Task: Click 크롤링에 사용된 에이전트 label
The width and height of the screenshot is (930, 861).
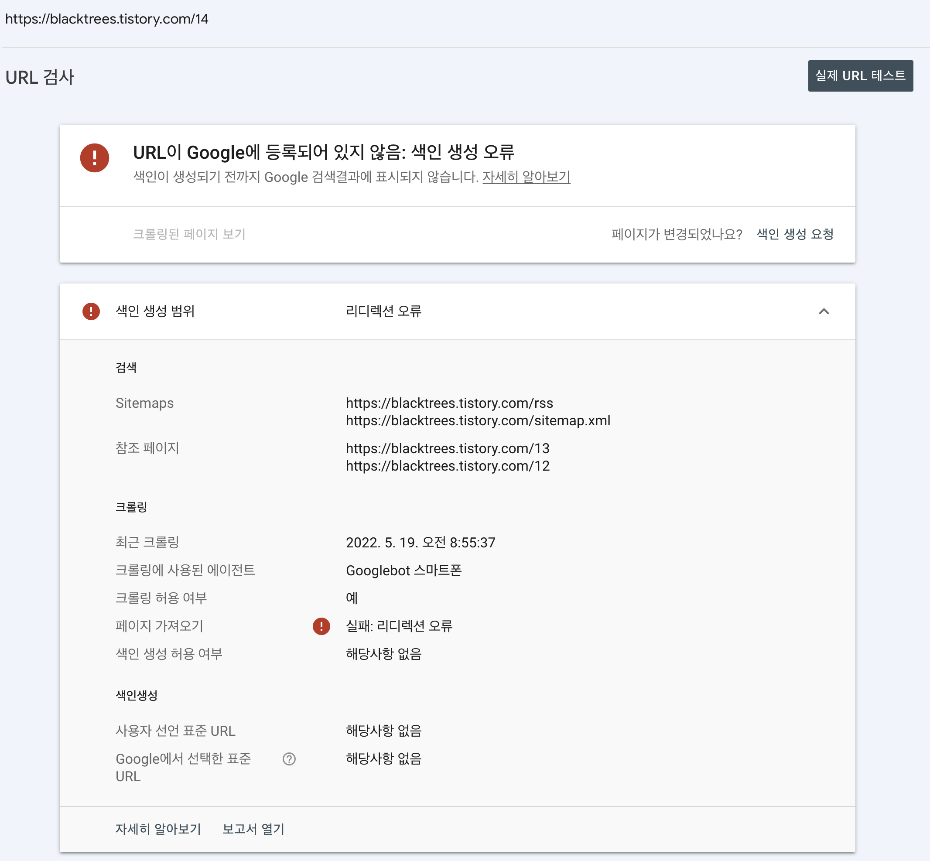Action: pyautogui.click(x=185, y=570)
